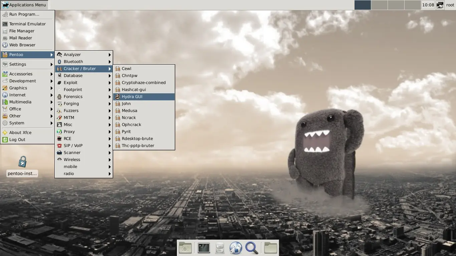Click the Exploit hash icon
Viewport: 456px width, 256px height.
(x=59, y=83)
